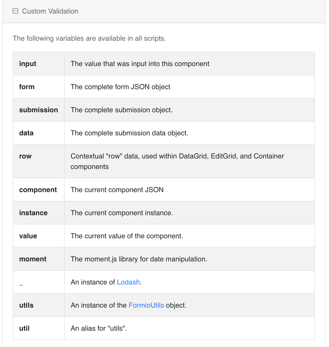Click 'The complete form JSON object' description

tap(120, 87)
